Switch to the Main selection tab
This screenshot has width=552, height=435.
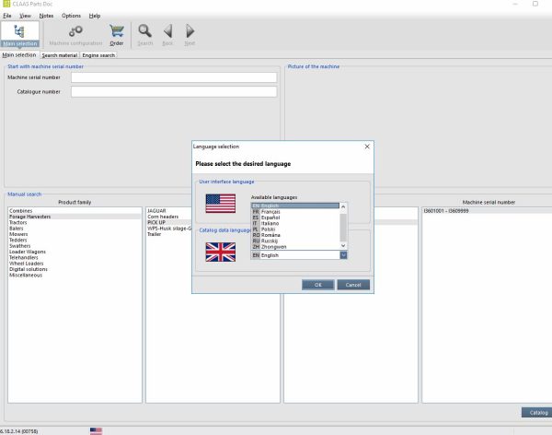(x=19, y=55)
